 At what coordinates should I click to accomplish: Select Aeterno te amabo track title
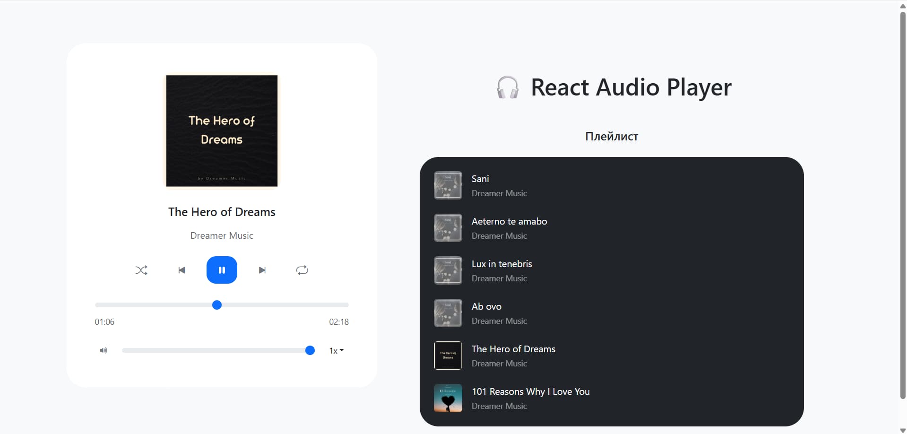click(509, 221)
